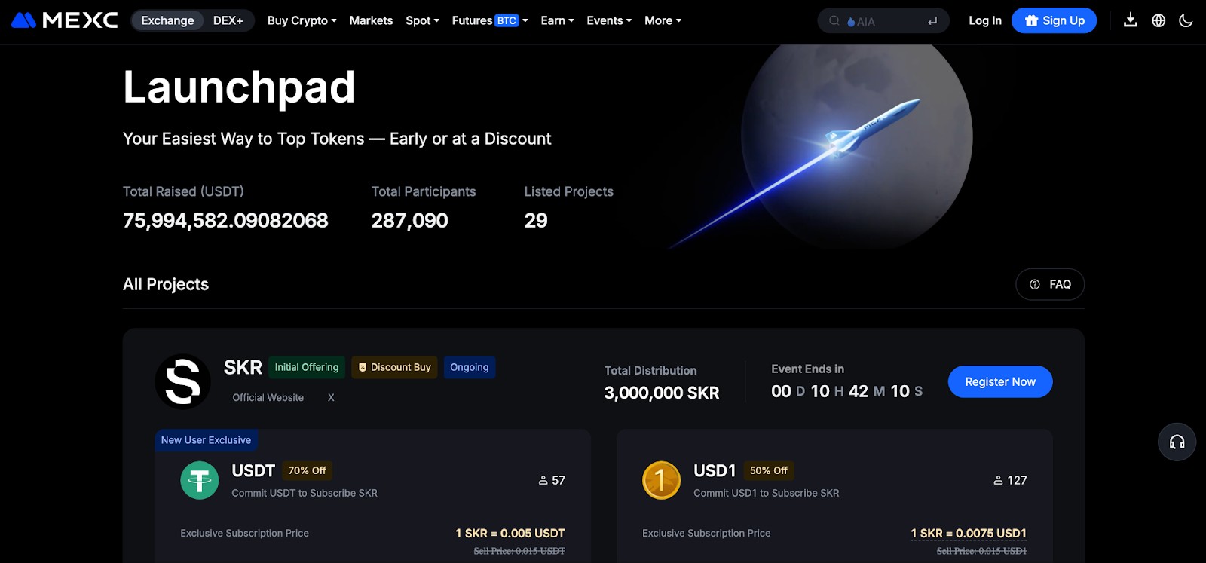The width and height of the screenshot is (1206, 563).
Task: Open the app download icon
Action: (x=1131, y=20)
